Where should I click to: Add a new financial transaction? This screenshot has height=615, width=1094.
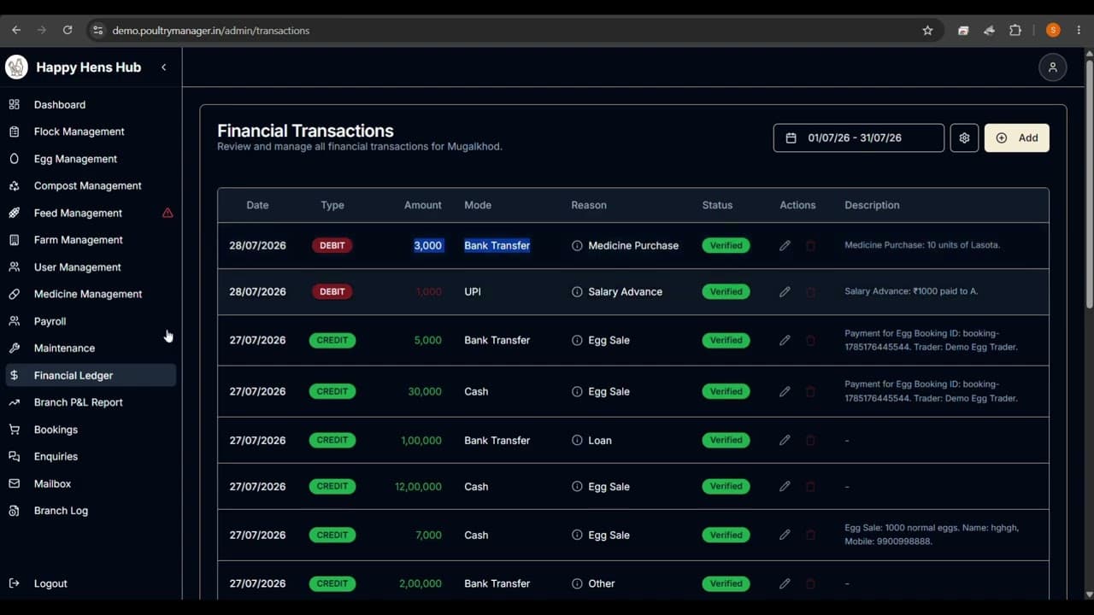pos(1016,138)
